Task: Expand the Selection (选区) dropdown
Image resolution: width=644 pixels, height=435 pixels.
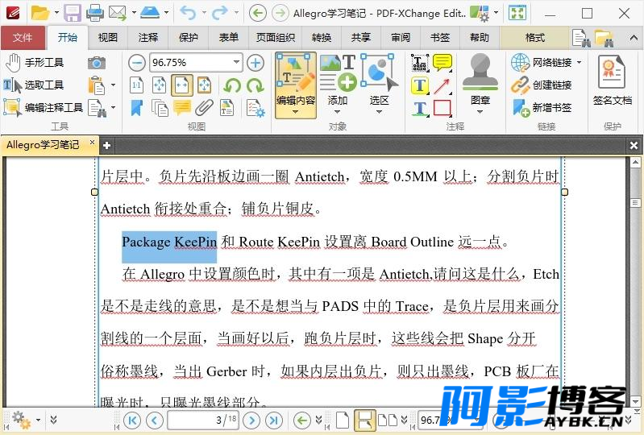Action: 379,112
